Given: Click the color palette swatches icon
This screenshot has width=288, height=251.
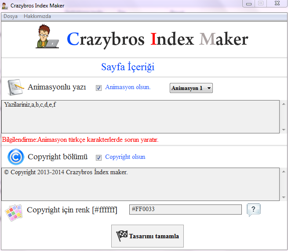Looking at the screenshot, I should point(14,213).
